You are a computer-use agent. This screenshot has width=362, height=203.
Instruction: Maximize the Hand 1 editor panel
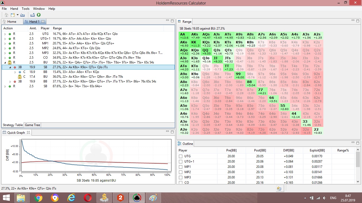(172, 21)
